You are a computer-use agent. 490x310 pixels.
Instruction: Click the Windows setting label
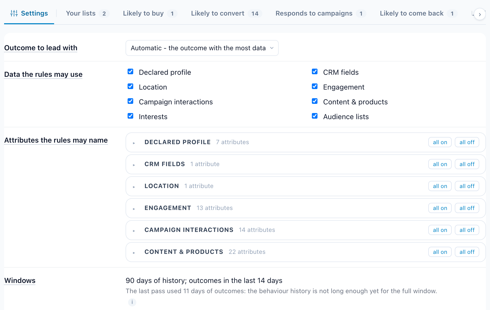[x=20, y=280]
